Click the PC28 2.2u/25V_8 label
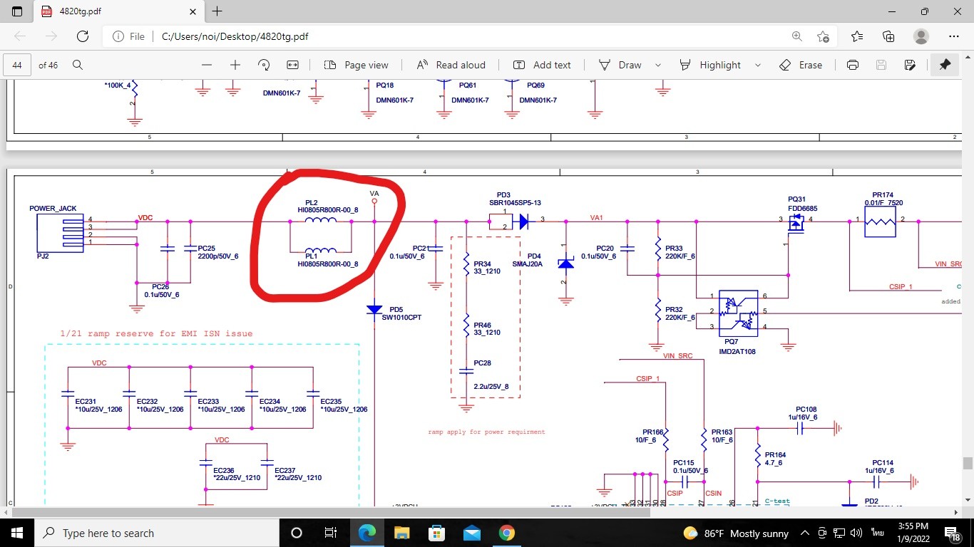The height and width of the screenshot is (547, 974). pyautogui.click(x=491, y=375)
